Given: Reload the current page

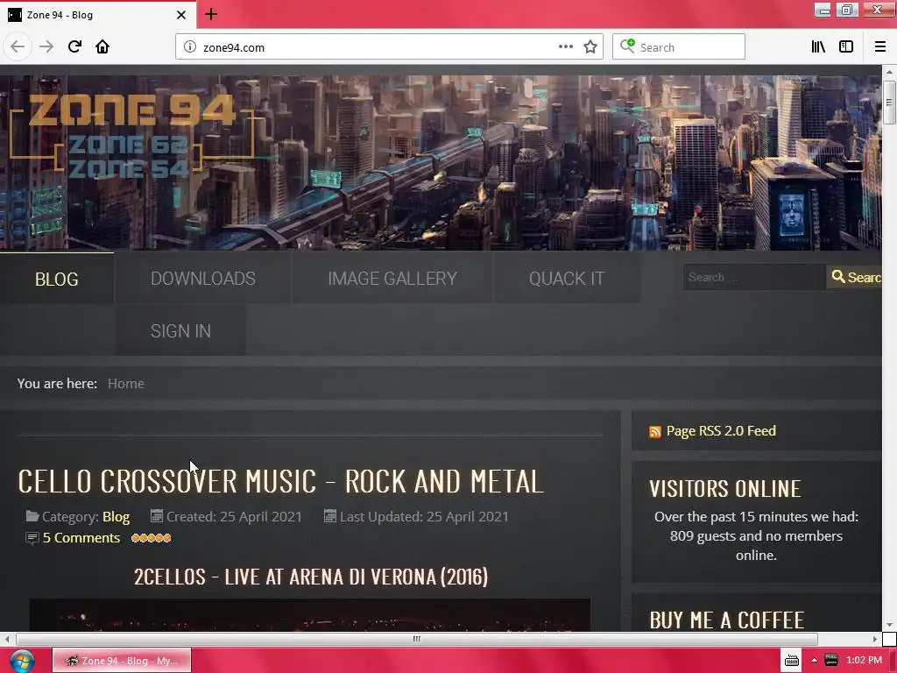Looking at the screenshot, I should pos(74,46).
